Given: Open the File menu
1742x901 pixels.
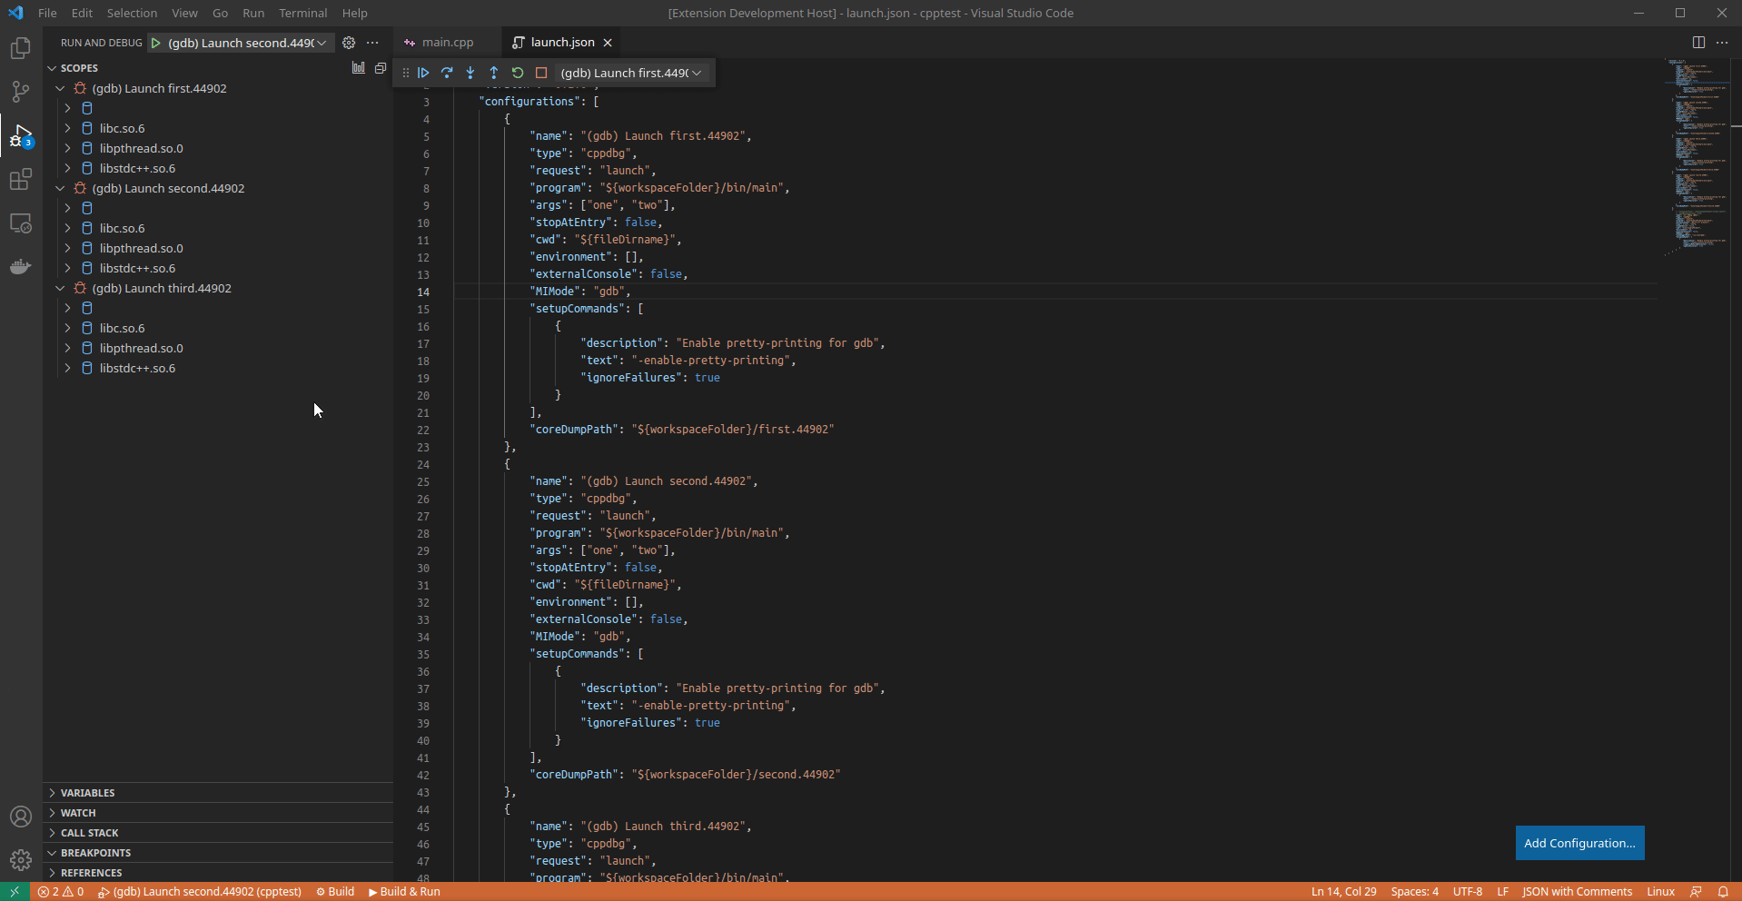Looking at the screenshot, I should [x=47, y=13].
